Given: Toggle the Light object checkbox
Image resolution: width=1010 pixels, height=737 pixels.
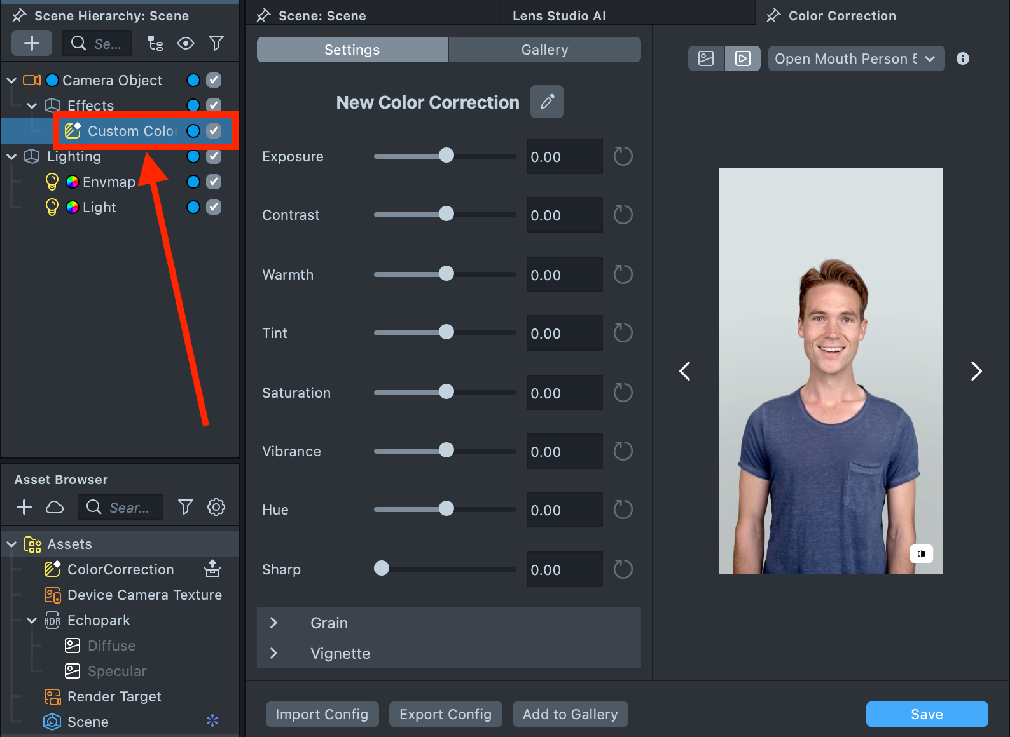Looking at the screenshot, I should (x=214, y=207).
